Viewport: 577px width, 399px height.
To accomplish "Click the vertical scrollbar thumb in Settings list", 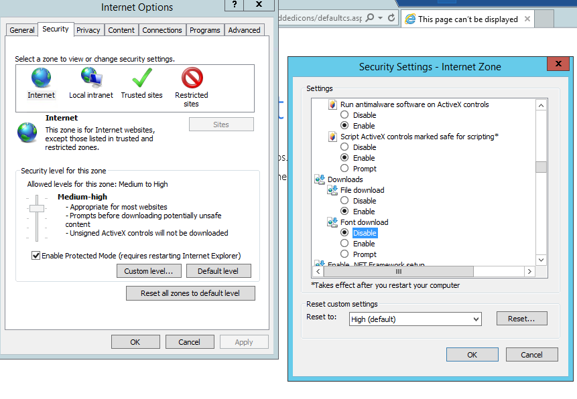I will pyautogui.click(x=541, y=167).
